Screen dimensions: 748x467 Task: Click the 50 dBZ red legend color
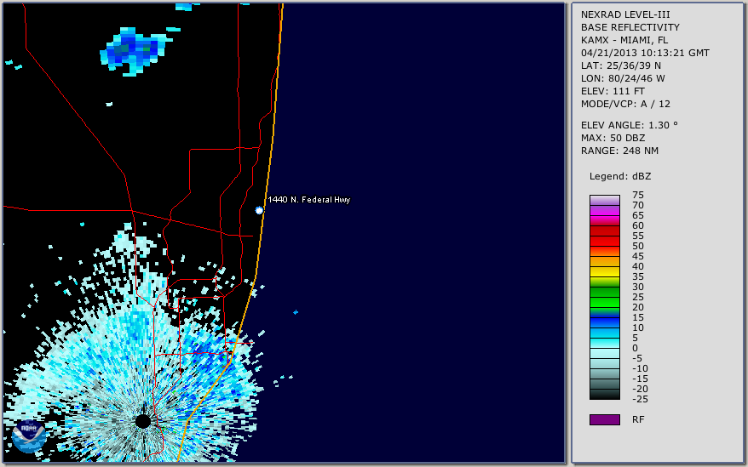coord(604,241)
